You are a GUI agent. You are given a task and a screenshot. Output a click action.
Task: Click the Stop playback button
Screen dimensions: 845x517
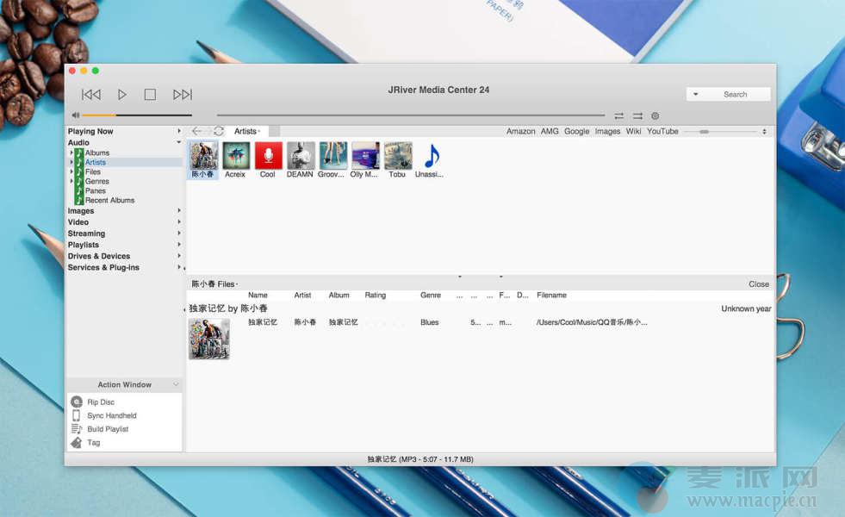150,95
